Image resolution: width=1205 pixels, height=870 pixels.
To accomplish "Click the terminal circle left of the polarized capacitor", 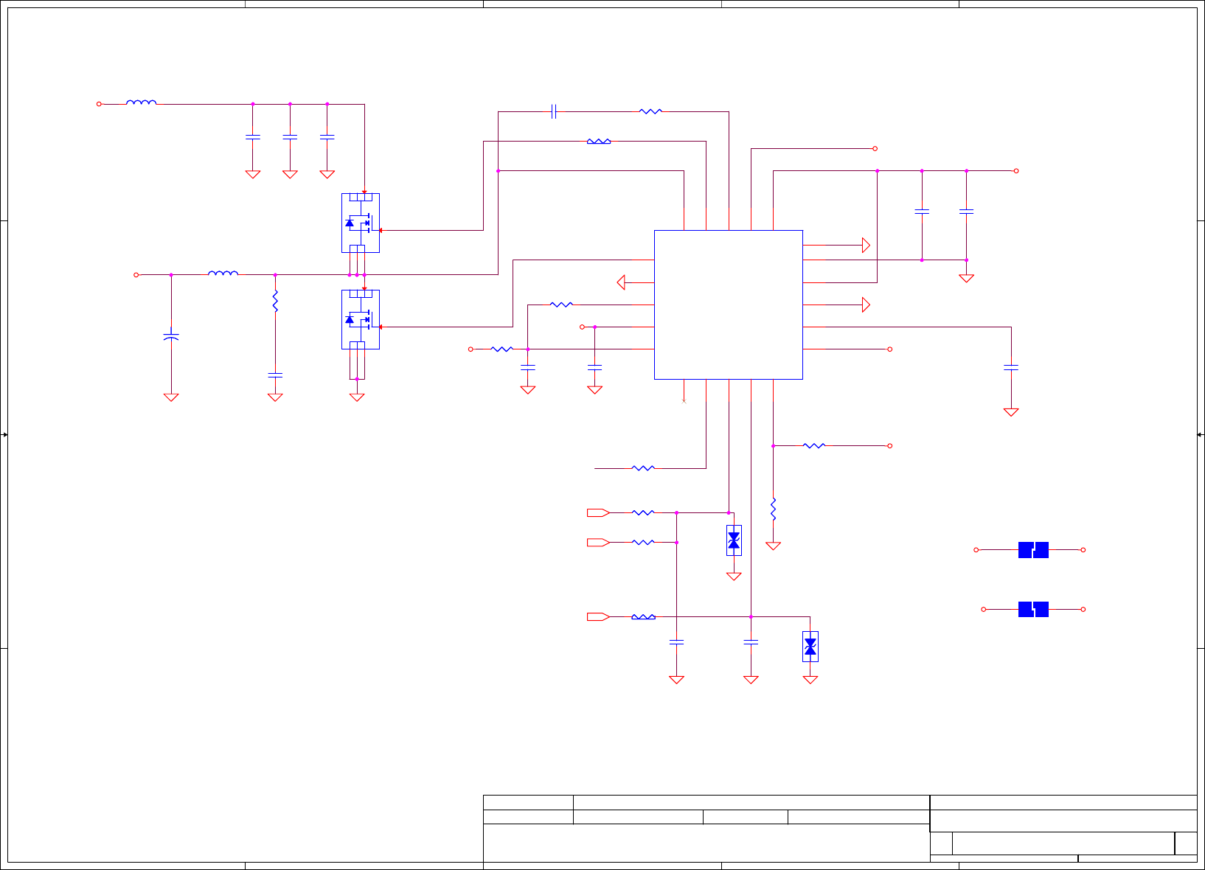I will click(x=136, y=274).
